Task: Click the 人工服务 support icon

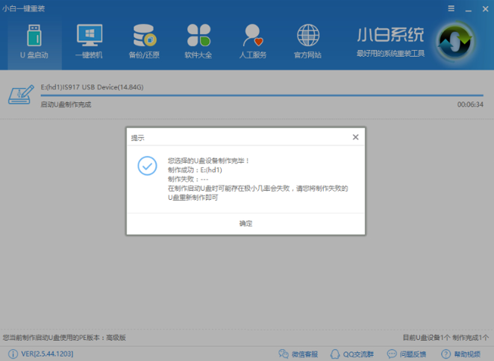Action: click(254, 41)
